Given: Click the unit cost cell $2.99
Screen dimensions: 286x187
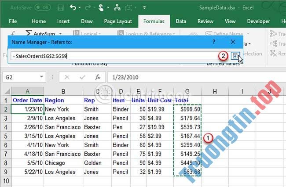Looking at the screenshot, I should pyautogui.click(x=160, y=136).
